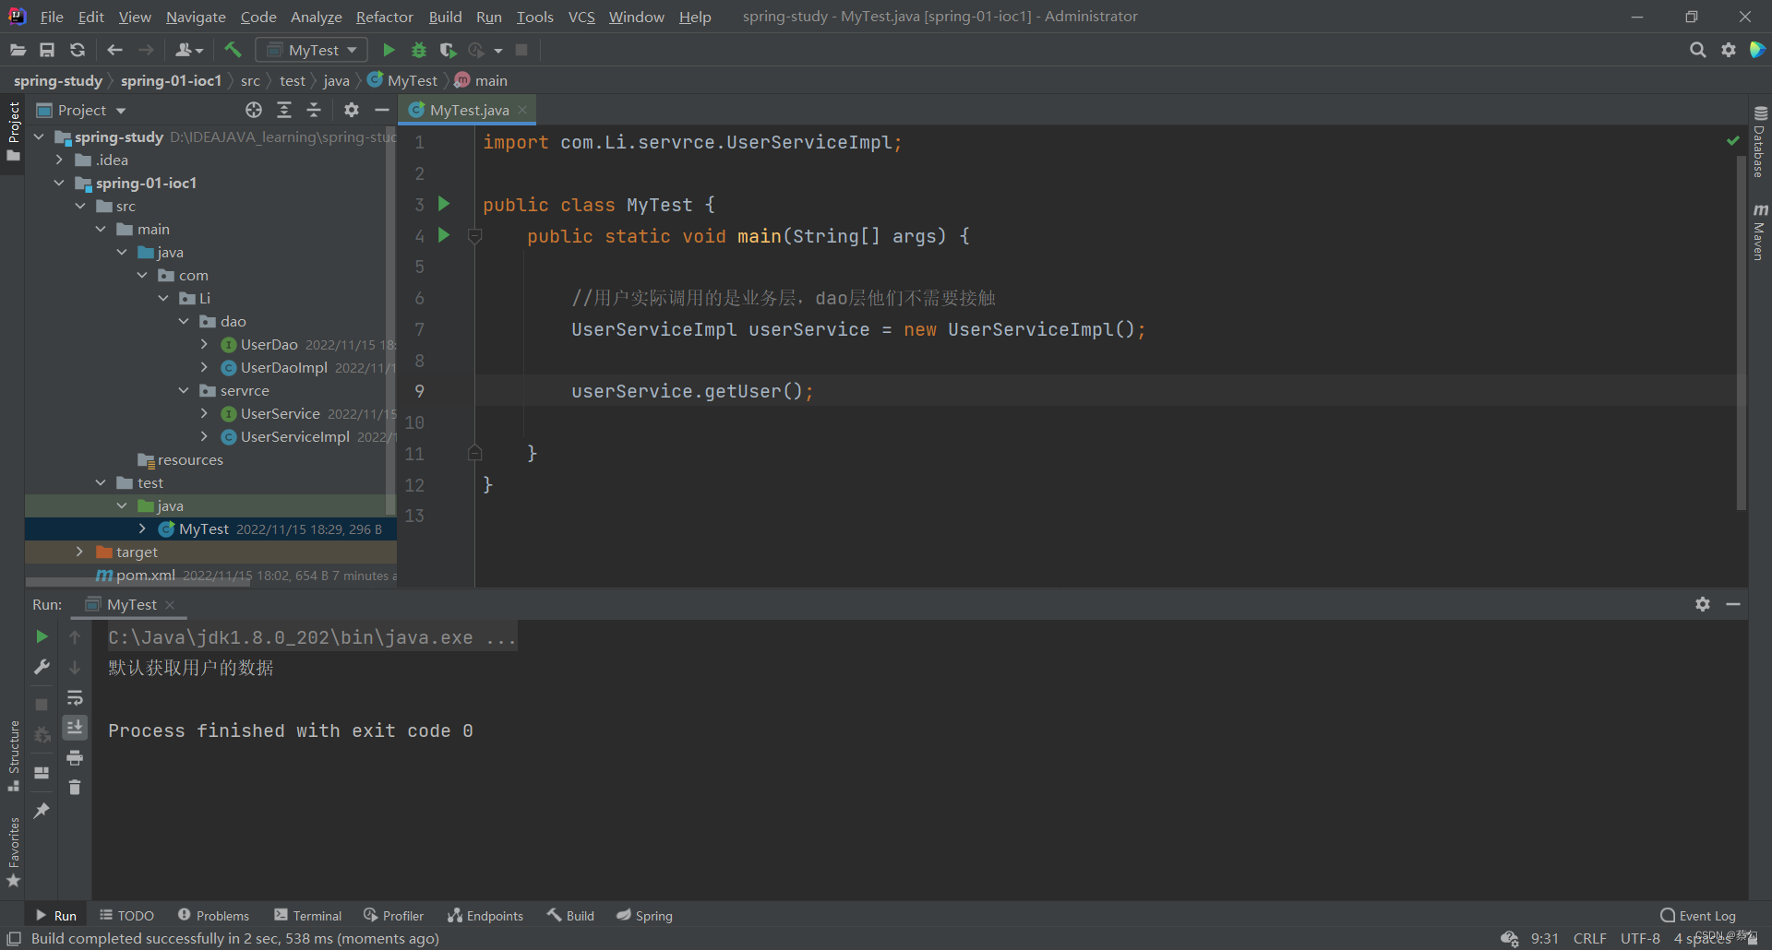Screen dimensions: 1772x950
Task: Toggle the Maven tool window stripe
Action: pyautogui.click(x=1760, y=232)
